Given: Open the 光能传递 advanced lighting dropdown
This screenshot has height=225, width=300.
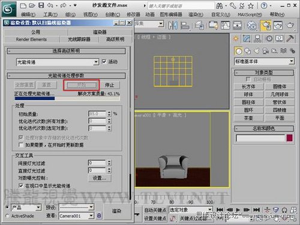Looking at the screenshot, I should point(58,62).
